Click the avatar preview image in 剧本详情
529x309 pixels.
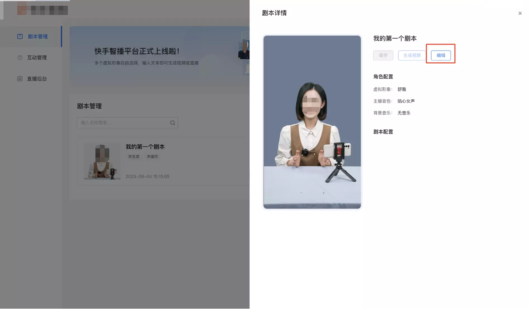click(x=312, y=122)
